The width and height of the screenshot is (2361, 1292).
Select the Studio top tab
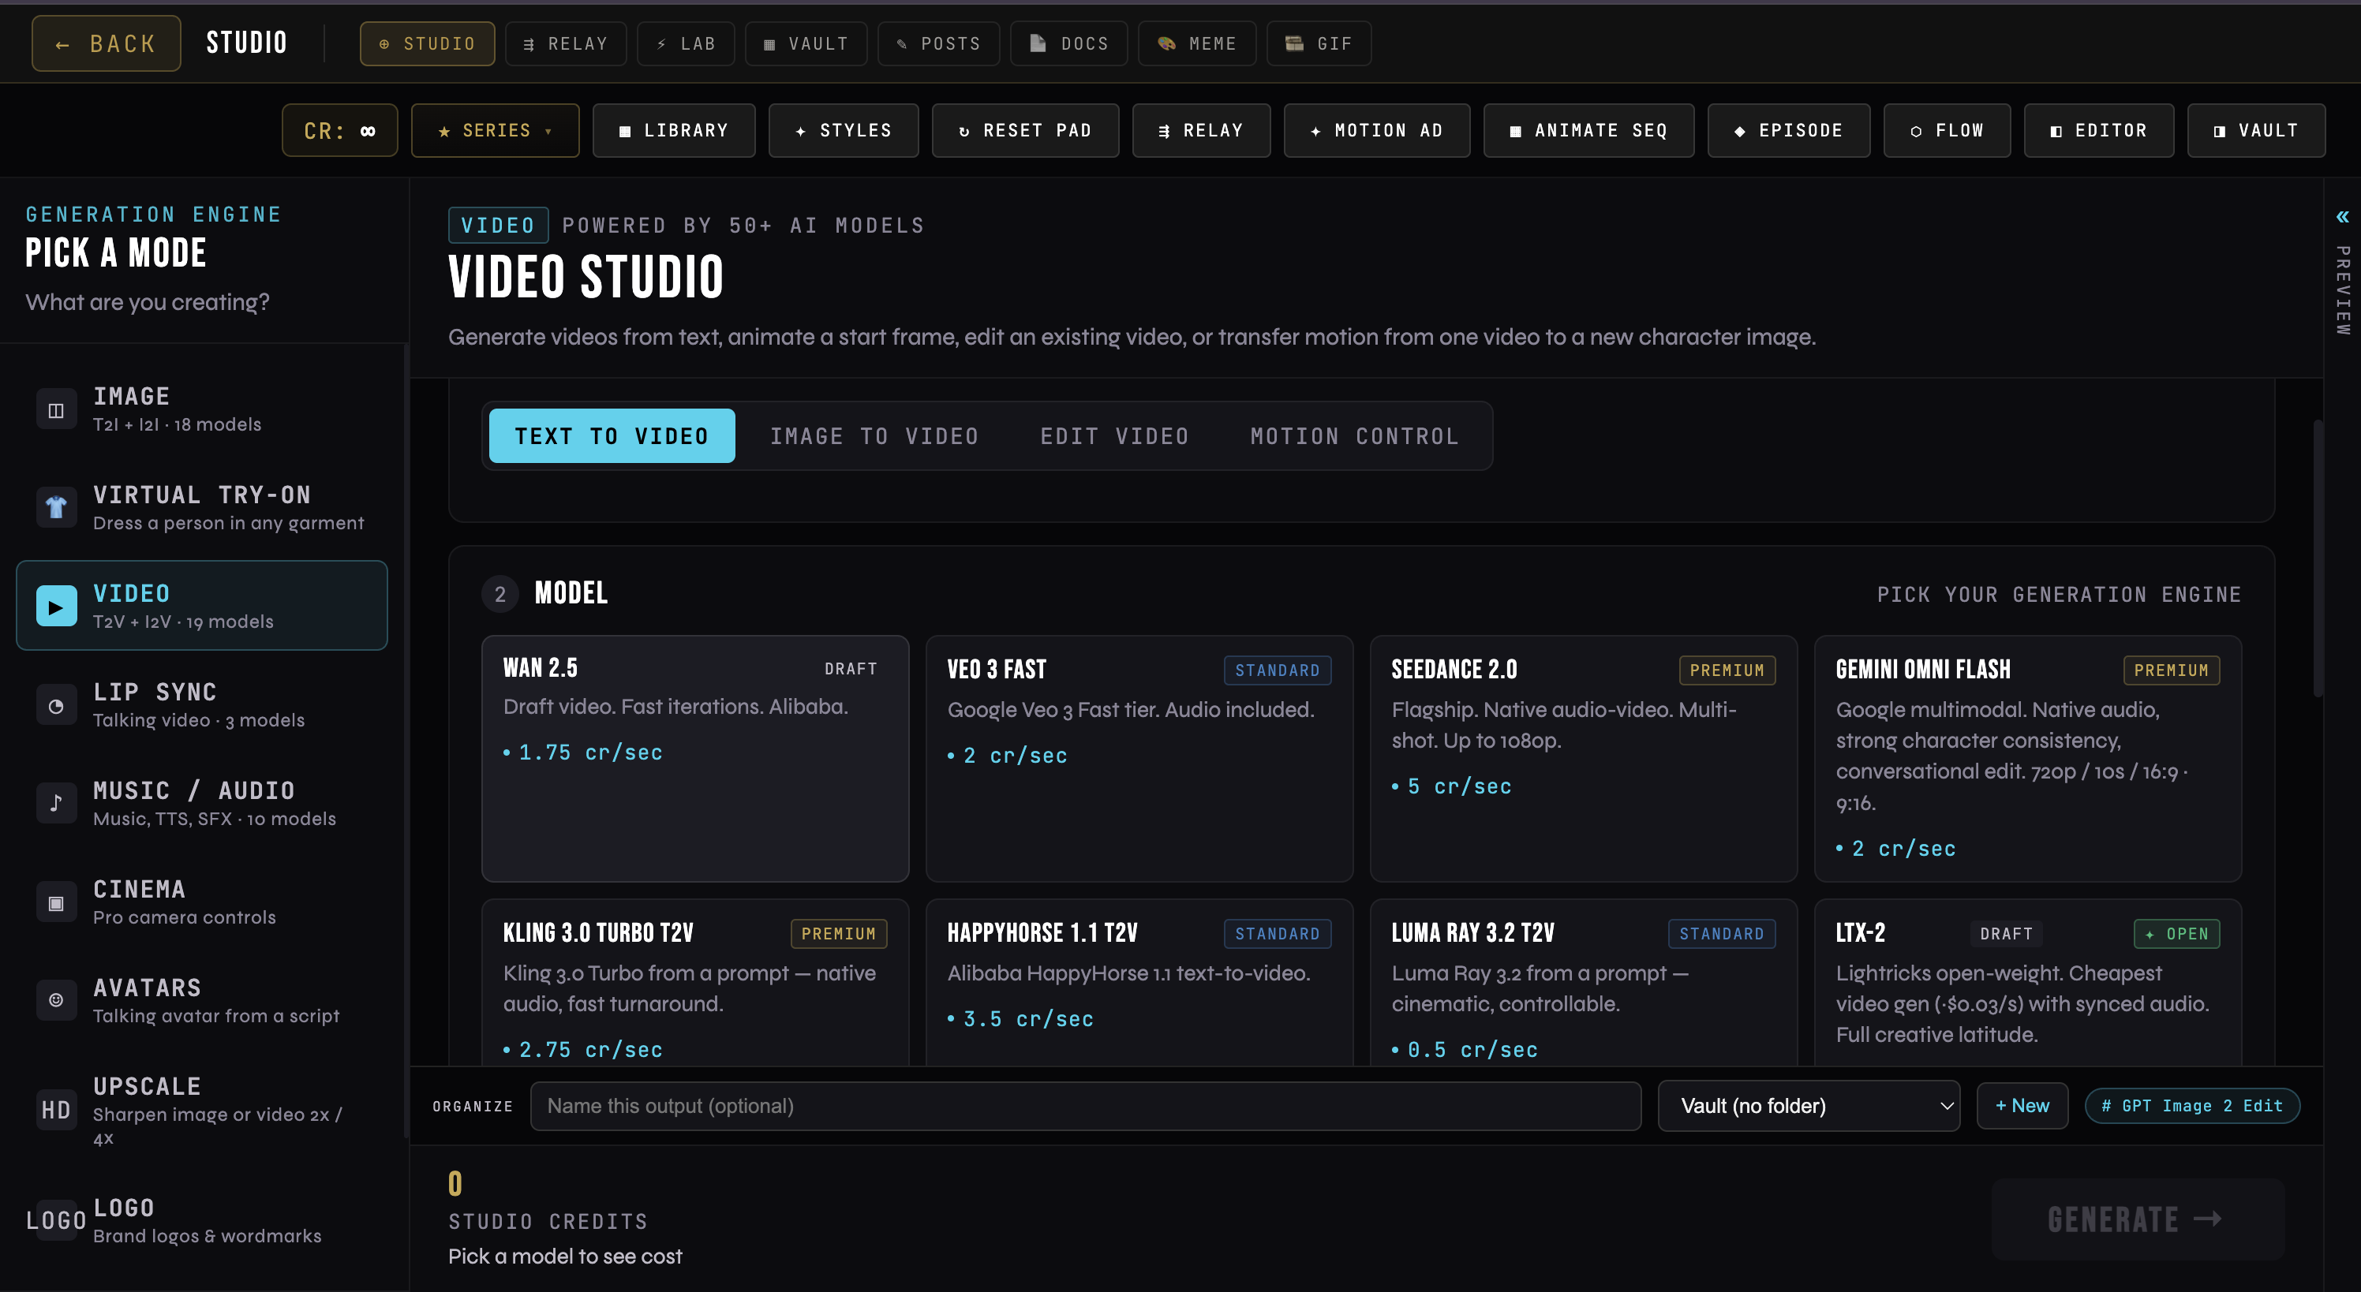427,43
